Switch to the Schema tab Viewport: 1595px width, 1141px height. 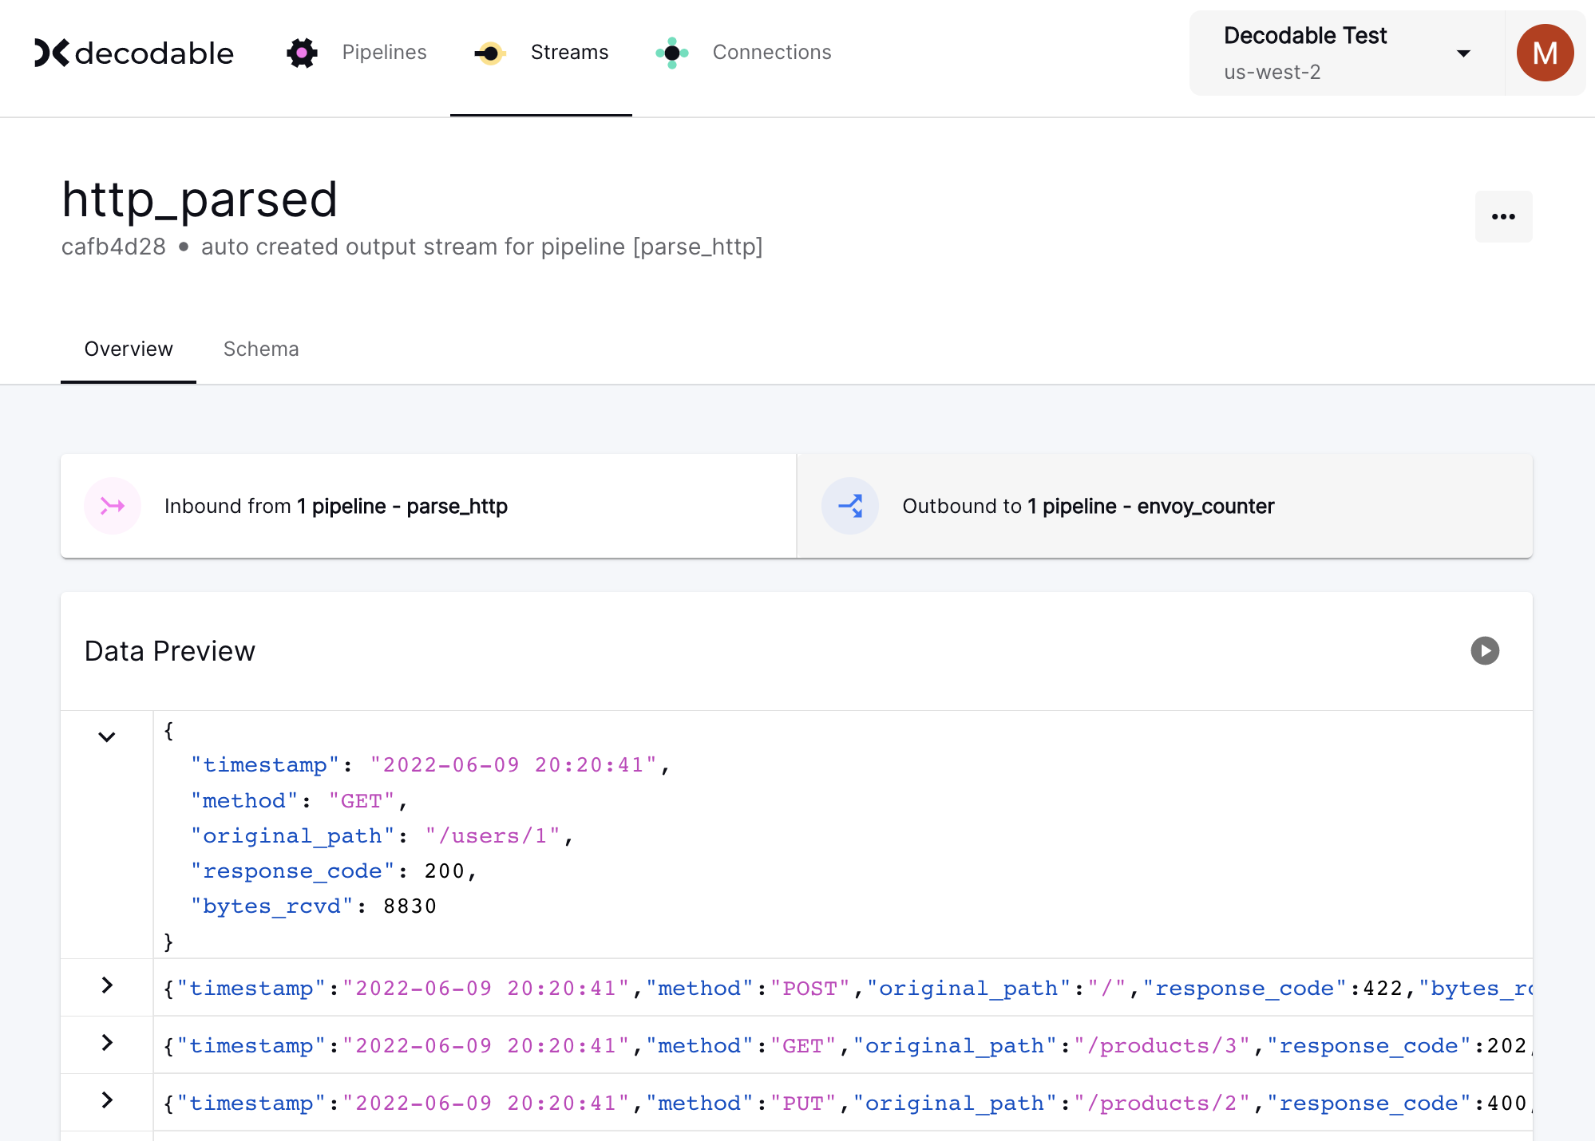[261, 349]
